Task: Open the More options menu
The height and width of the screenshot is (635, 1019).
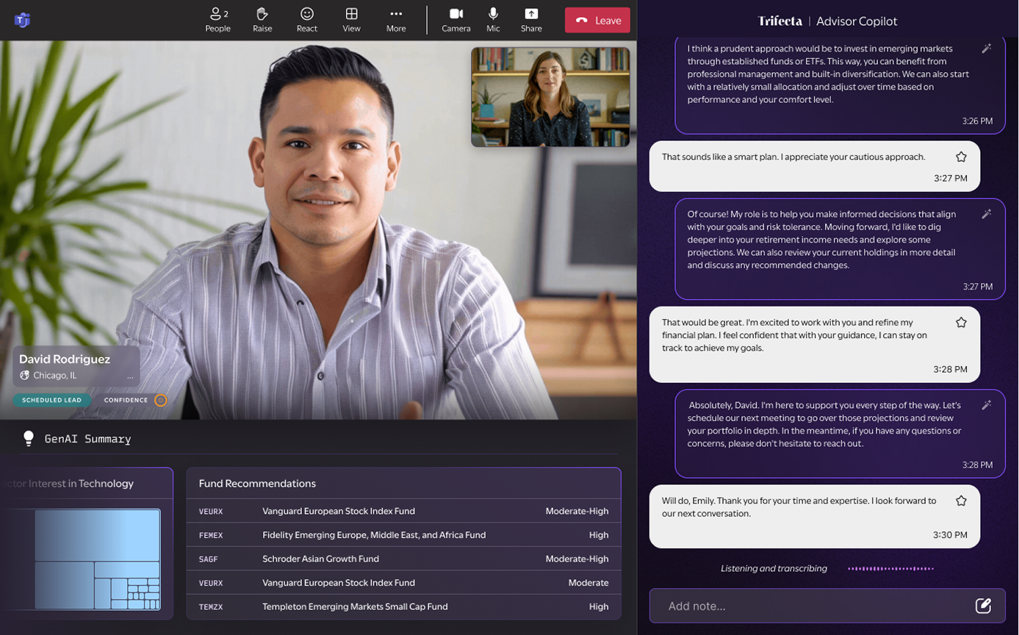Action: [x=396, y=20]
